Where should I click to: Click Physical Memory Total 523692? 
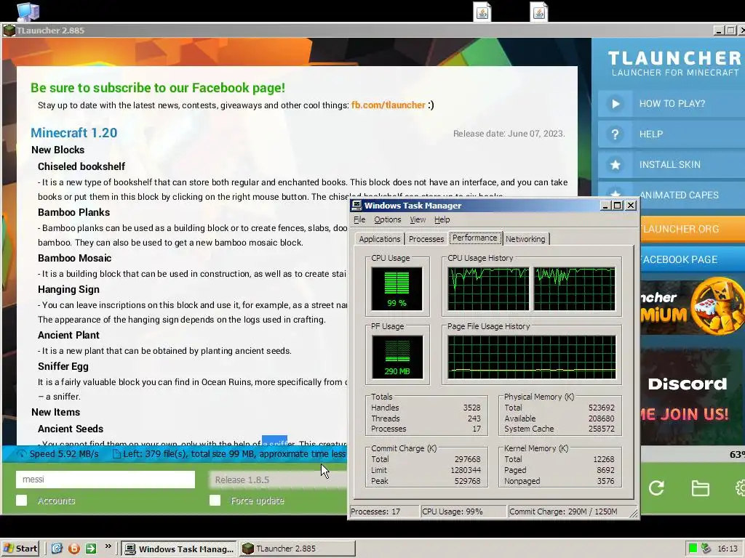601,408
